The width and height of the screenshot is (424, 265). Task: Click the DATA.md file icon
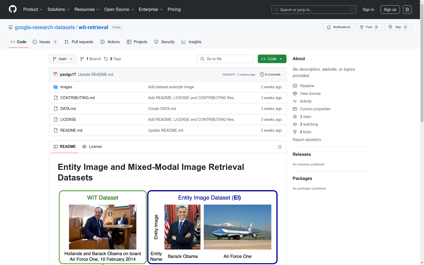click(56, 109)
